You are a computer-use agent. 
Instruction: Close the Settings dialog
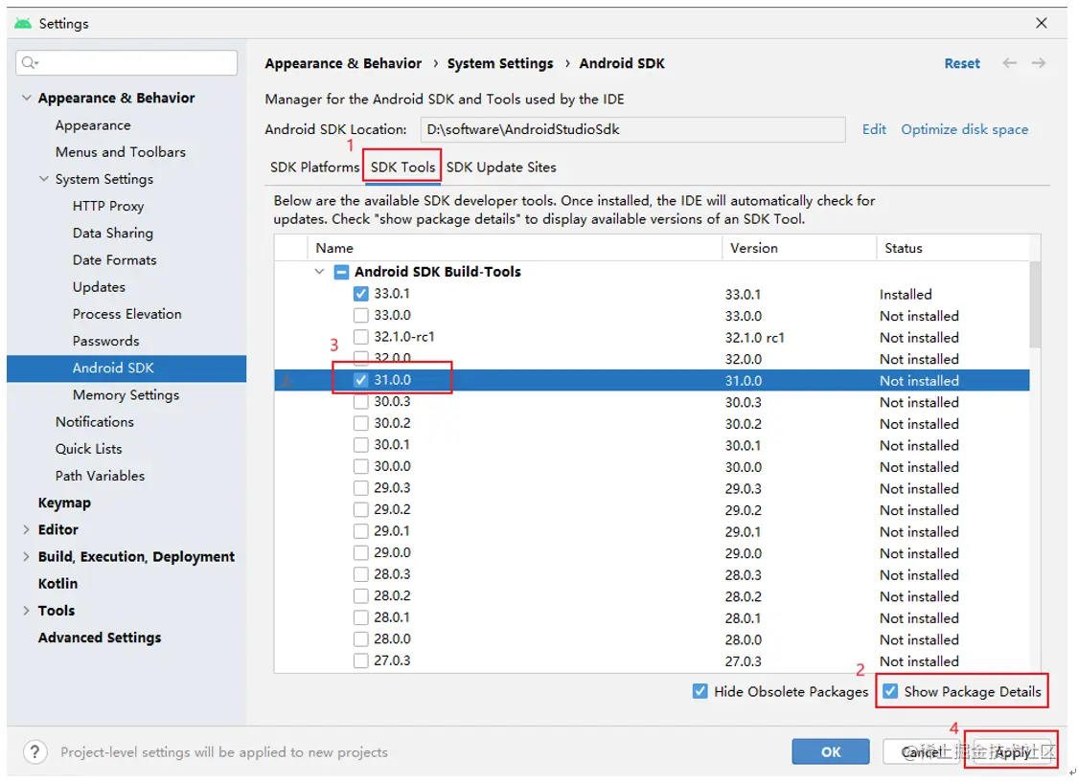(1042, 23)
